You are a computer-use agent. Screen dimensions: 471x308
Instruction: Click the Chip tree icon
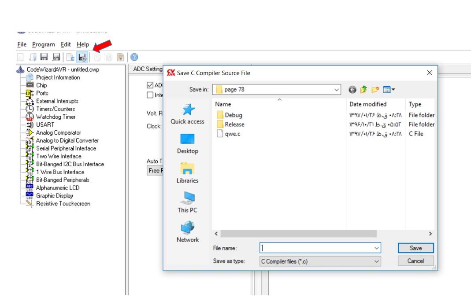[x=30, y=85]
